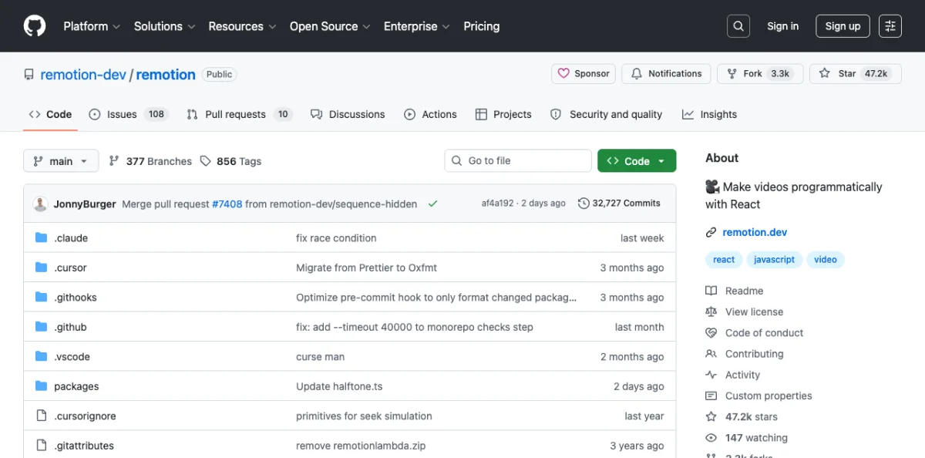Viewport: 925px width, 458px height.
Task: Open the Pricing page
Action: tap(482, 26)
